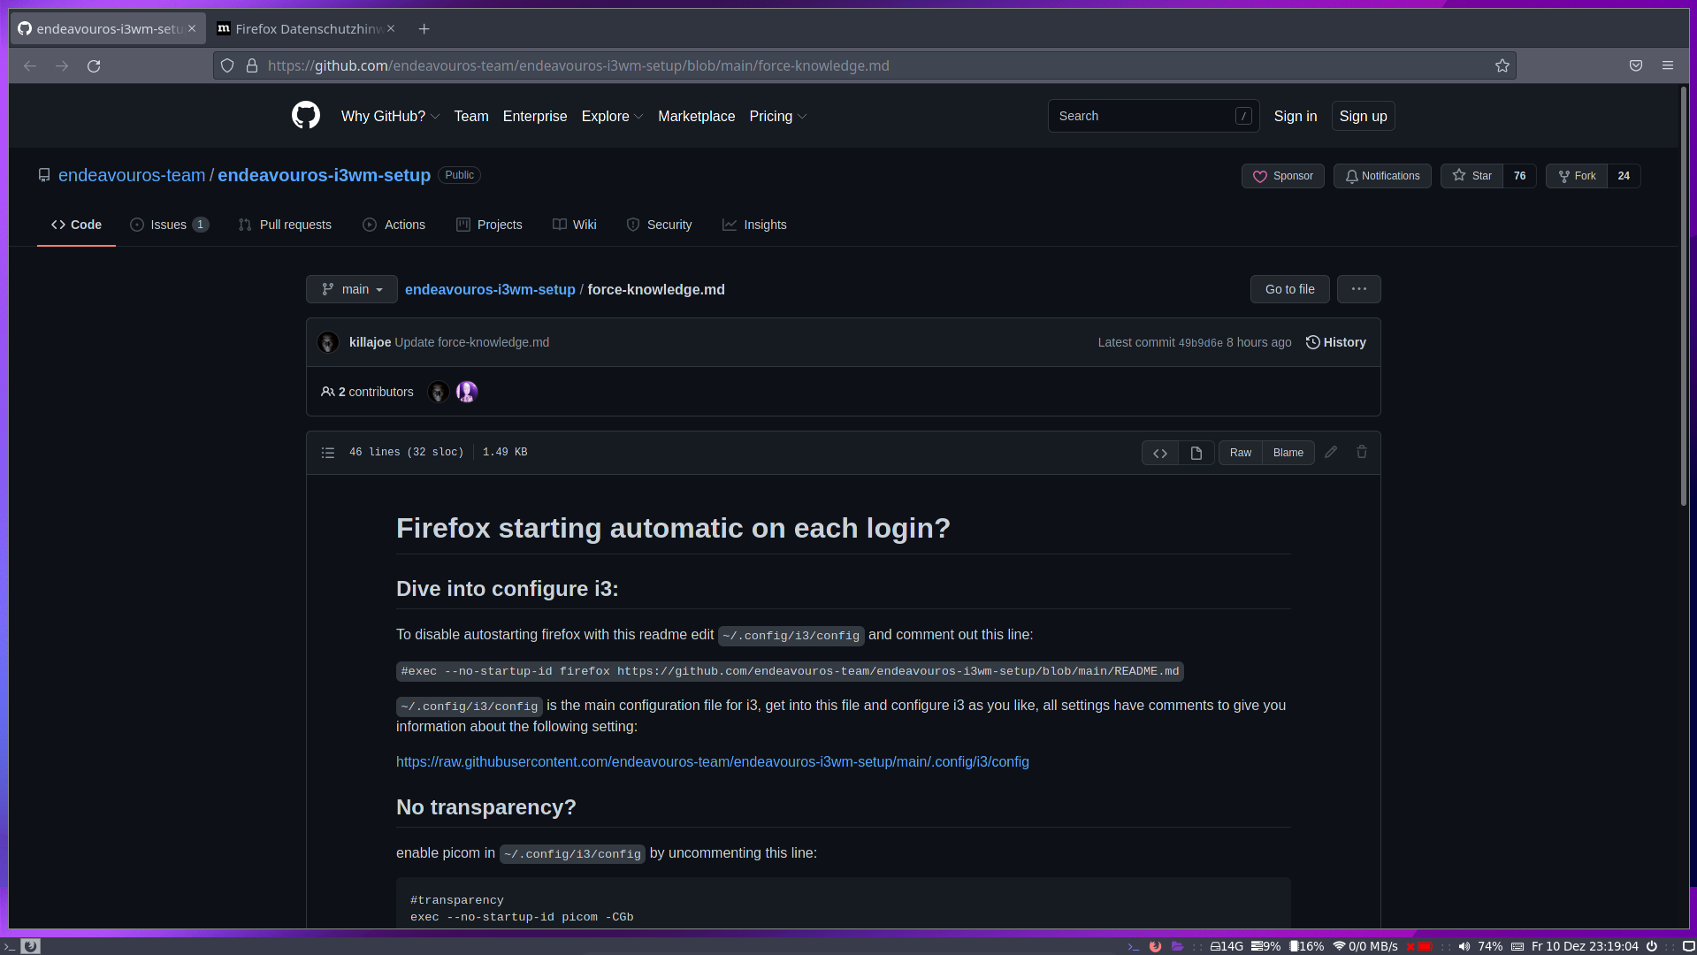Open the raw.githubusercontent.com config link
Viewport: 1697px width, 955px height.
point(713,761)
